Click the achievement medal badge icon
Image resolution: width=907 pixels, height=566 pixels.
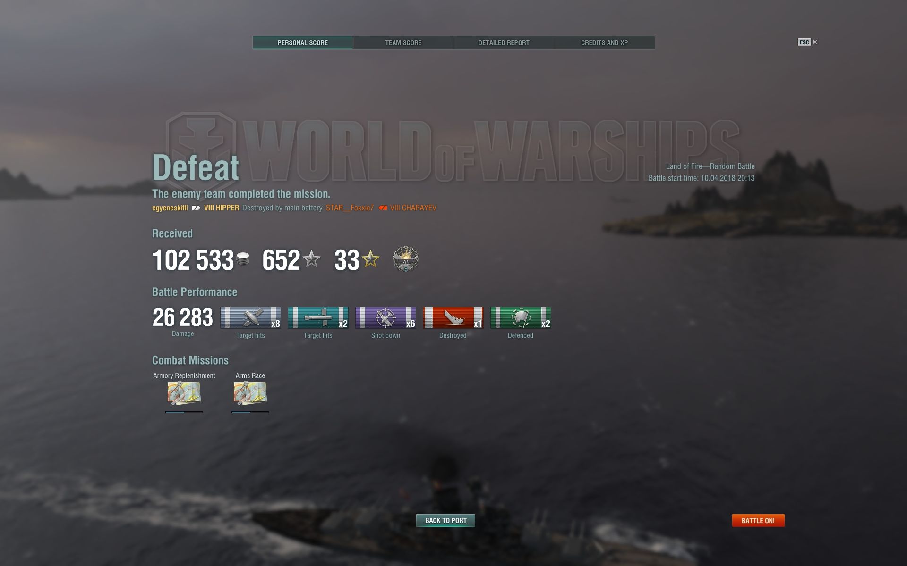click(x=405, y=259)
